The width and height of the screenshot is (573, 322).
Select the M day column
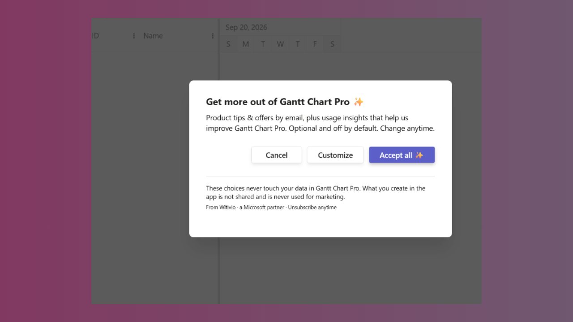click(x=246, y=44)
